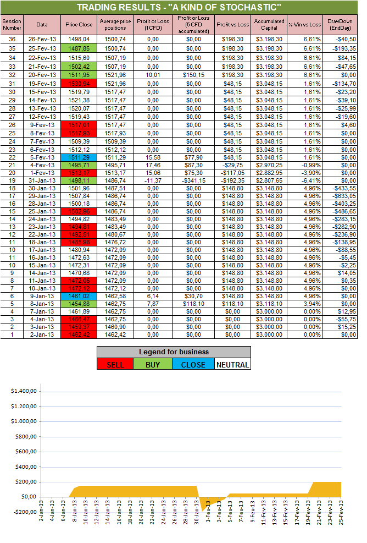Select the -6,41% win vs loss cell
Screen dimensions: 367x543
tap(305, 180)
